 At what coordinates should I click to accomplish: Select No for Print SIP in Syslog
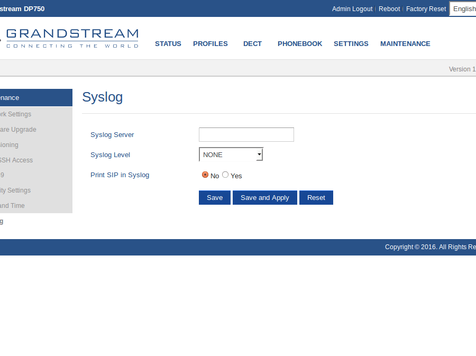(205, 175)
